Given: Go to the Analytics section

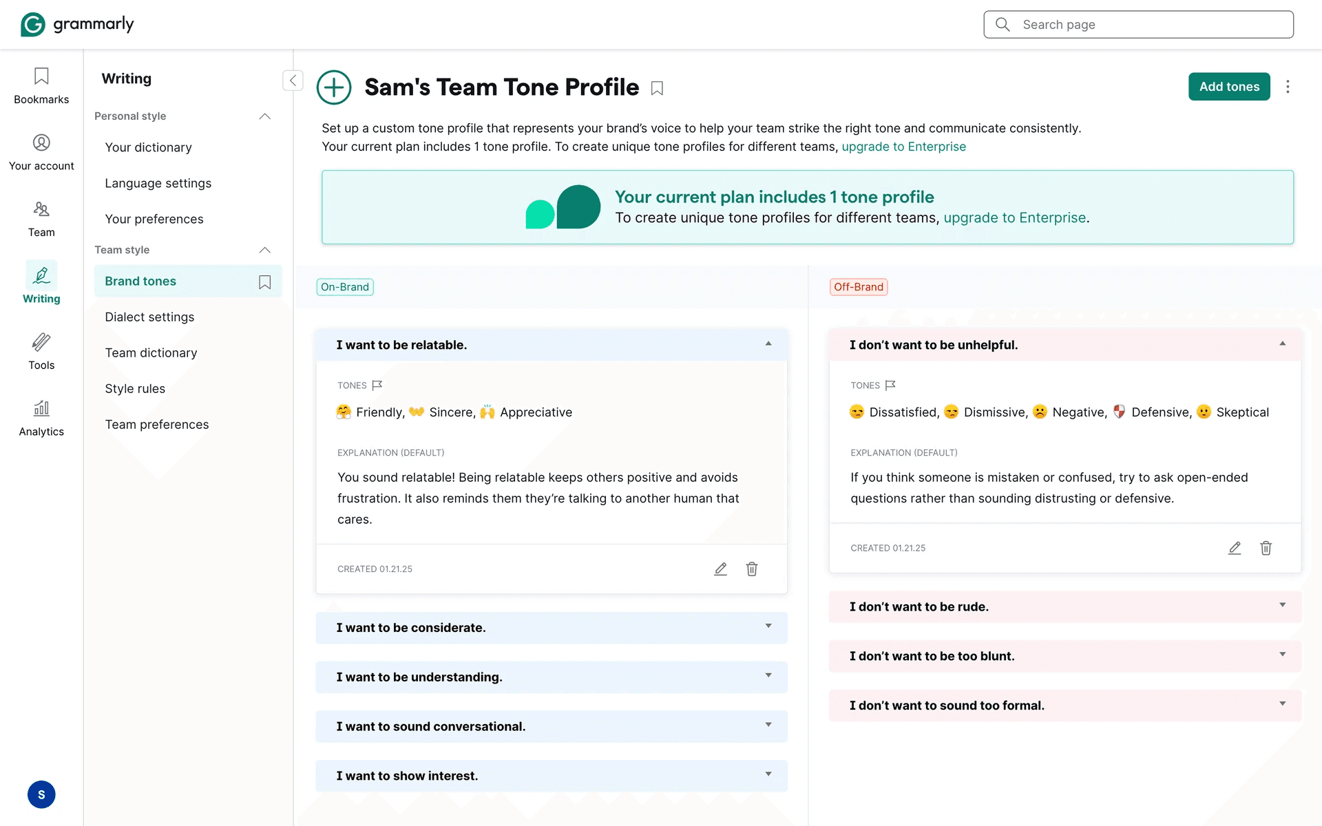Looking at the screenshot, I should [x=41, y=418].
